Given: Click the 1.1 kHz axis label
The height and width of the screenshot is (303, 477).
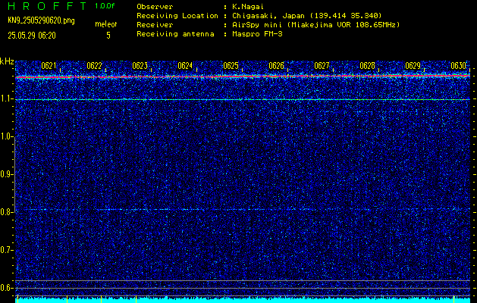Looking at the screenshot, I should (5, 99).
